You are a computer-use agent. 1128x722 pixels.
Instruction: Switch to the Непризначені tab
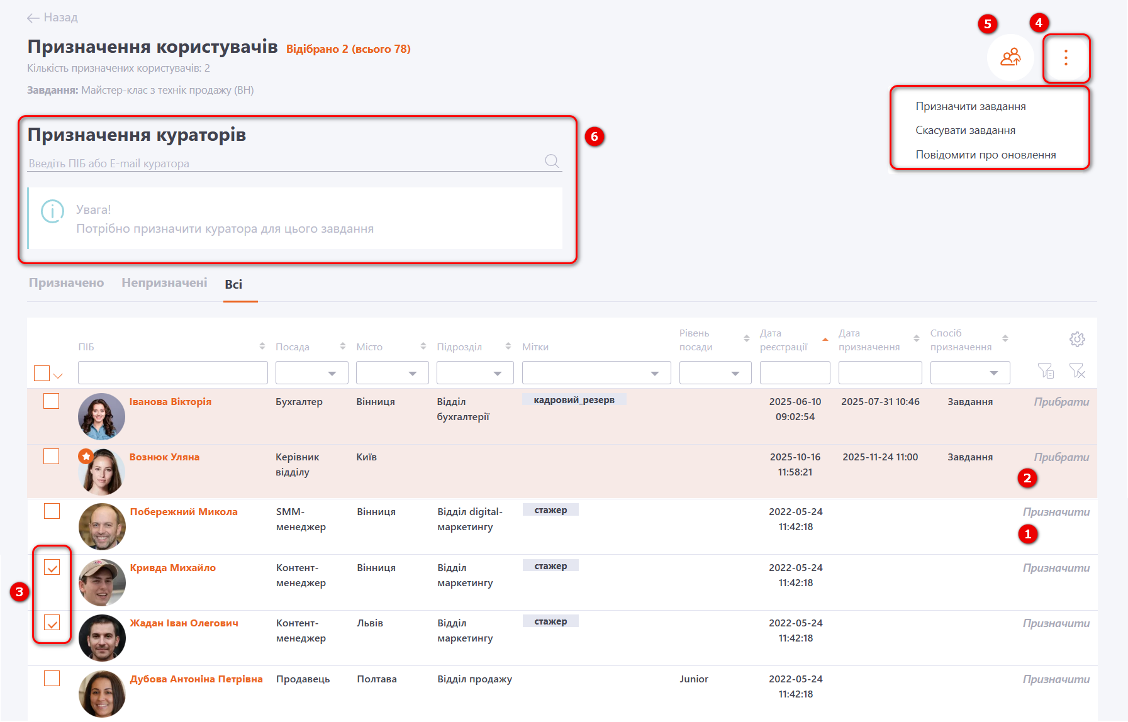(x=164, y=283)
